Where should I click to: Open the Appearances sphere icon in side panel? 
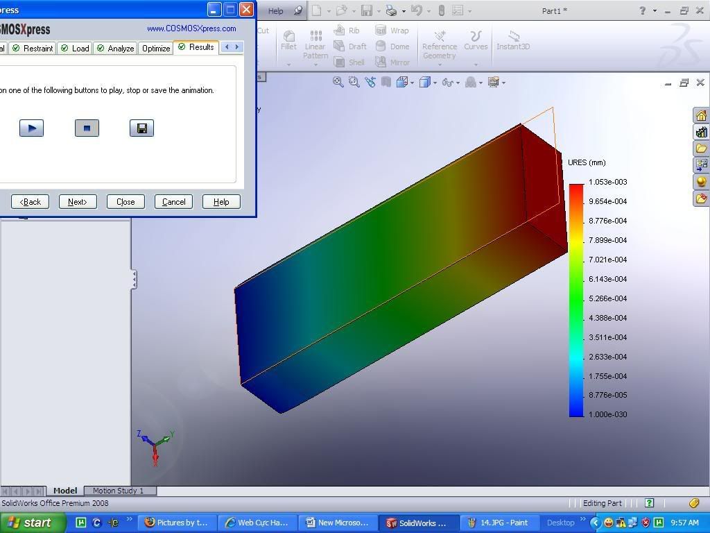tap(701, 182)
